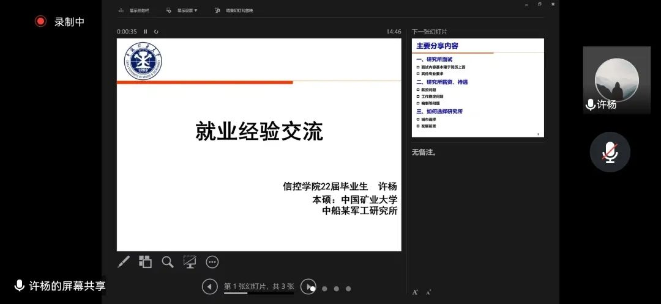Unmute the crossed-out microphone button
661x304 pixels.
coord(610,152)
